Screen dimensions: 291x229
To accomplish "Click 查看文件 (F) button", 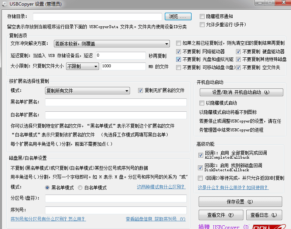I will (x=221, y=215).
